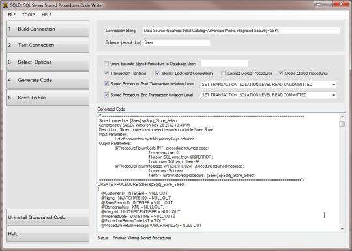The width and height of the screenshot is (352, 251).
Task: Click the generated code scrollbar up arrow
Action: pyautogui.click(x=342, y=116)
